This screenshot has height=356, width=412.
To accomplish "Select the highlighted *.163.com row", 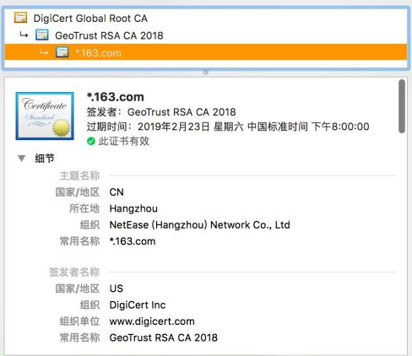I will [x=206, y=52].
